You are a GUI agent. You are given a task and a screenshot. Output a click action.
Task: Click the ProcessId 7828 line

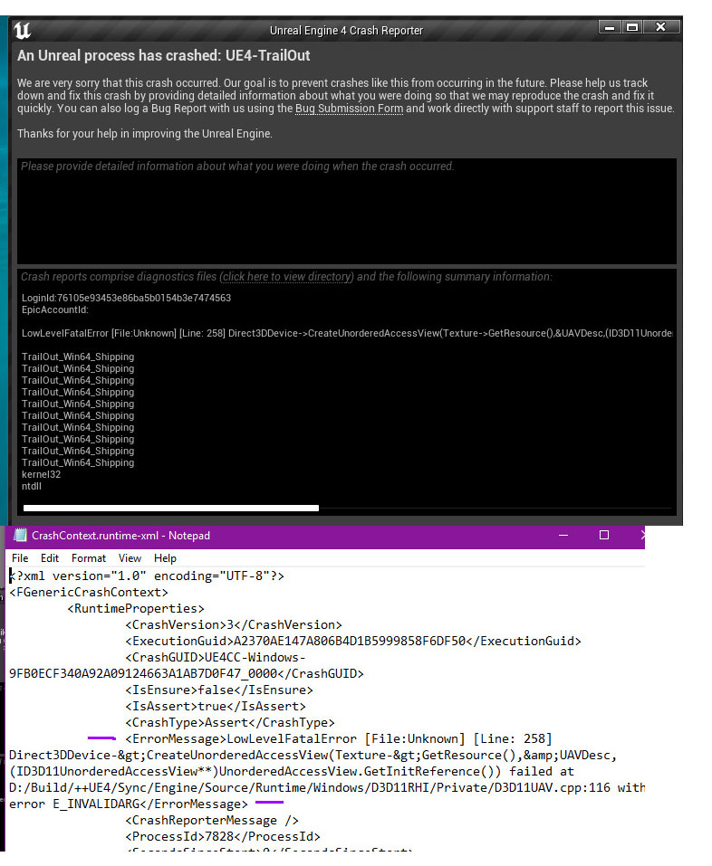(223, 837)
